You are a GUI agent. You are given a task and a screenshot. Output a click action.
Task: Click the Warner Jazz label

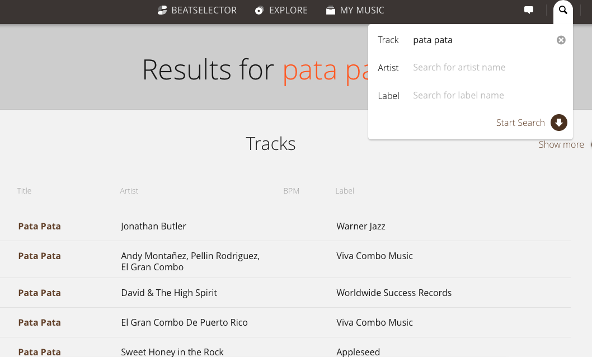coord(361,226)
